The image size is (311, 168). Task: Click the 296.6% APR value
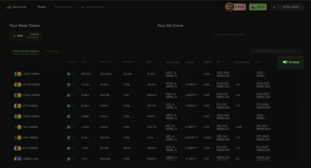click(152, 95)
